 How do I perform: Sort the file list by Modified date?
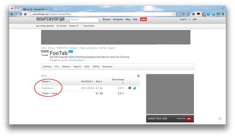tap(87, 82)
